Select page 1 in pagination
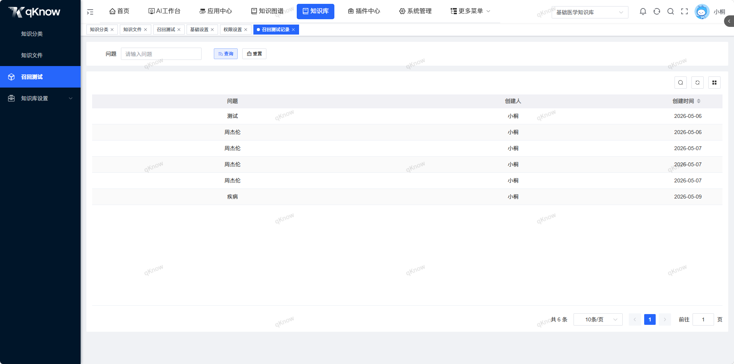 650,319
